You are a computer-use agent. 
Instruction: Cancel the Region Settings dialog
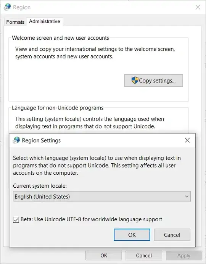[x=172, y=235]
